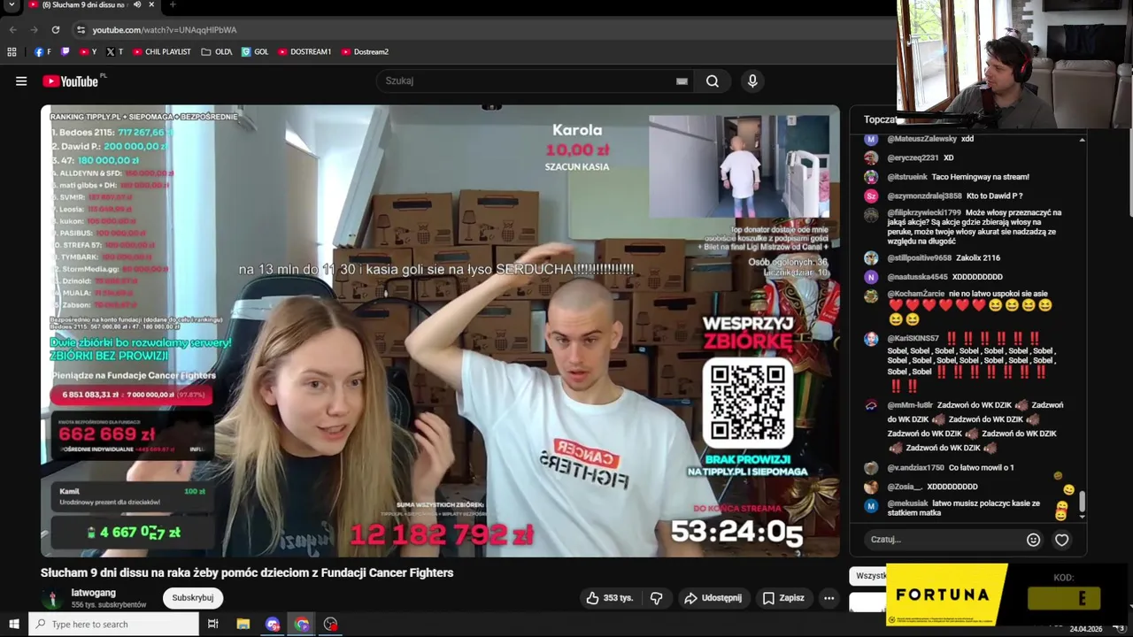Image resolution: width=1133 pixels, height=637 pixels.
Task: Open site information icon in address bar
Action: (x=81, y=29)
